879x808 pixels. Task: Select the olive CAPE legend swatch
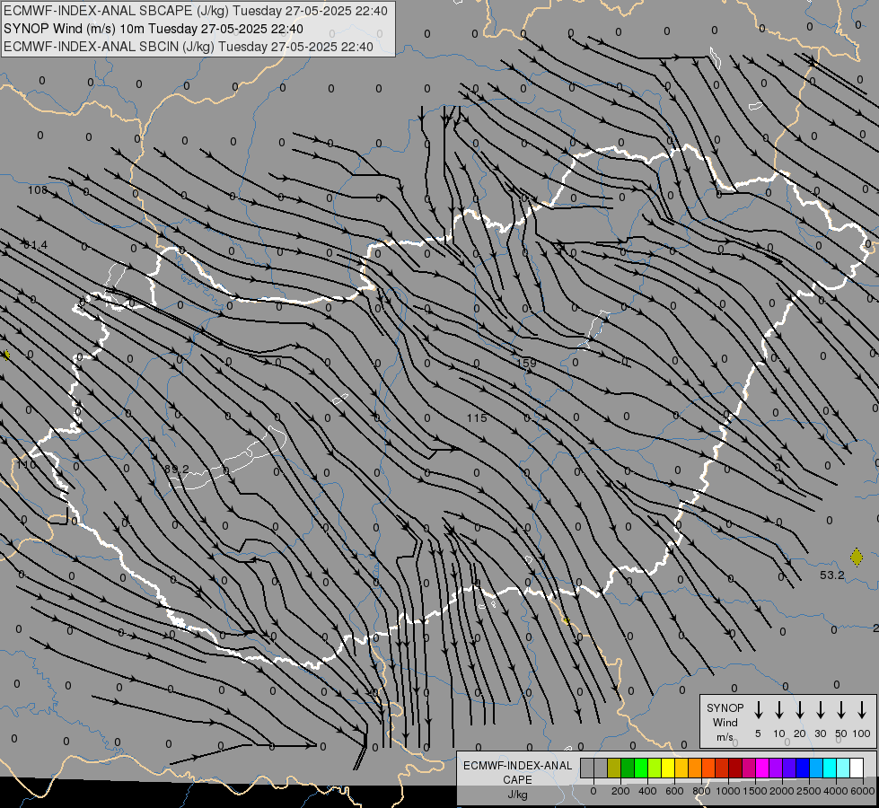(614, 768)
